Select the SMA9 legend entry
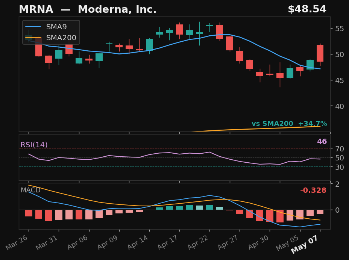This screenshot has width=349, height=260. 46,27
